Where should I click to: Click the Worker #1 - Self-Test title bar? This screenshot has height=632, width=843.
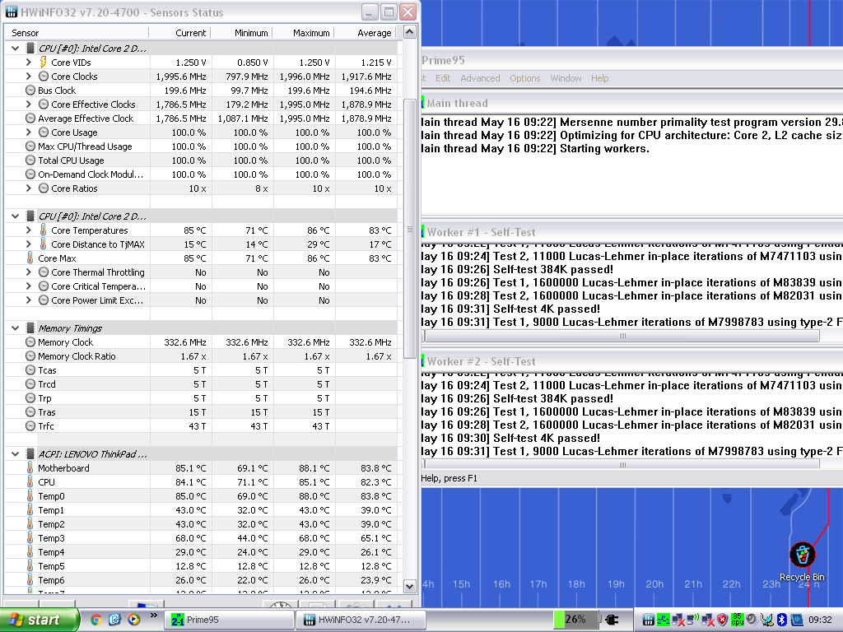tap(632, 232)
